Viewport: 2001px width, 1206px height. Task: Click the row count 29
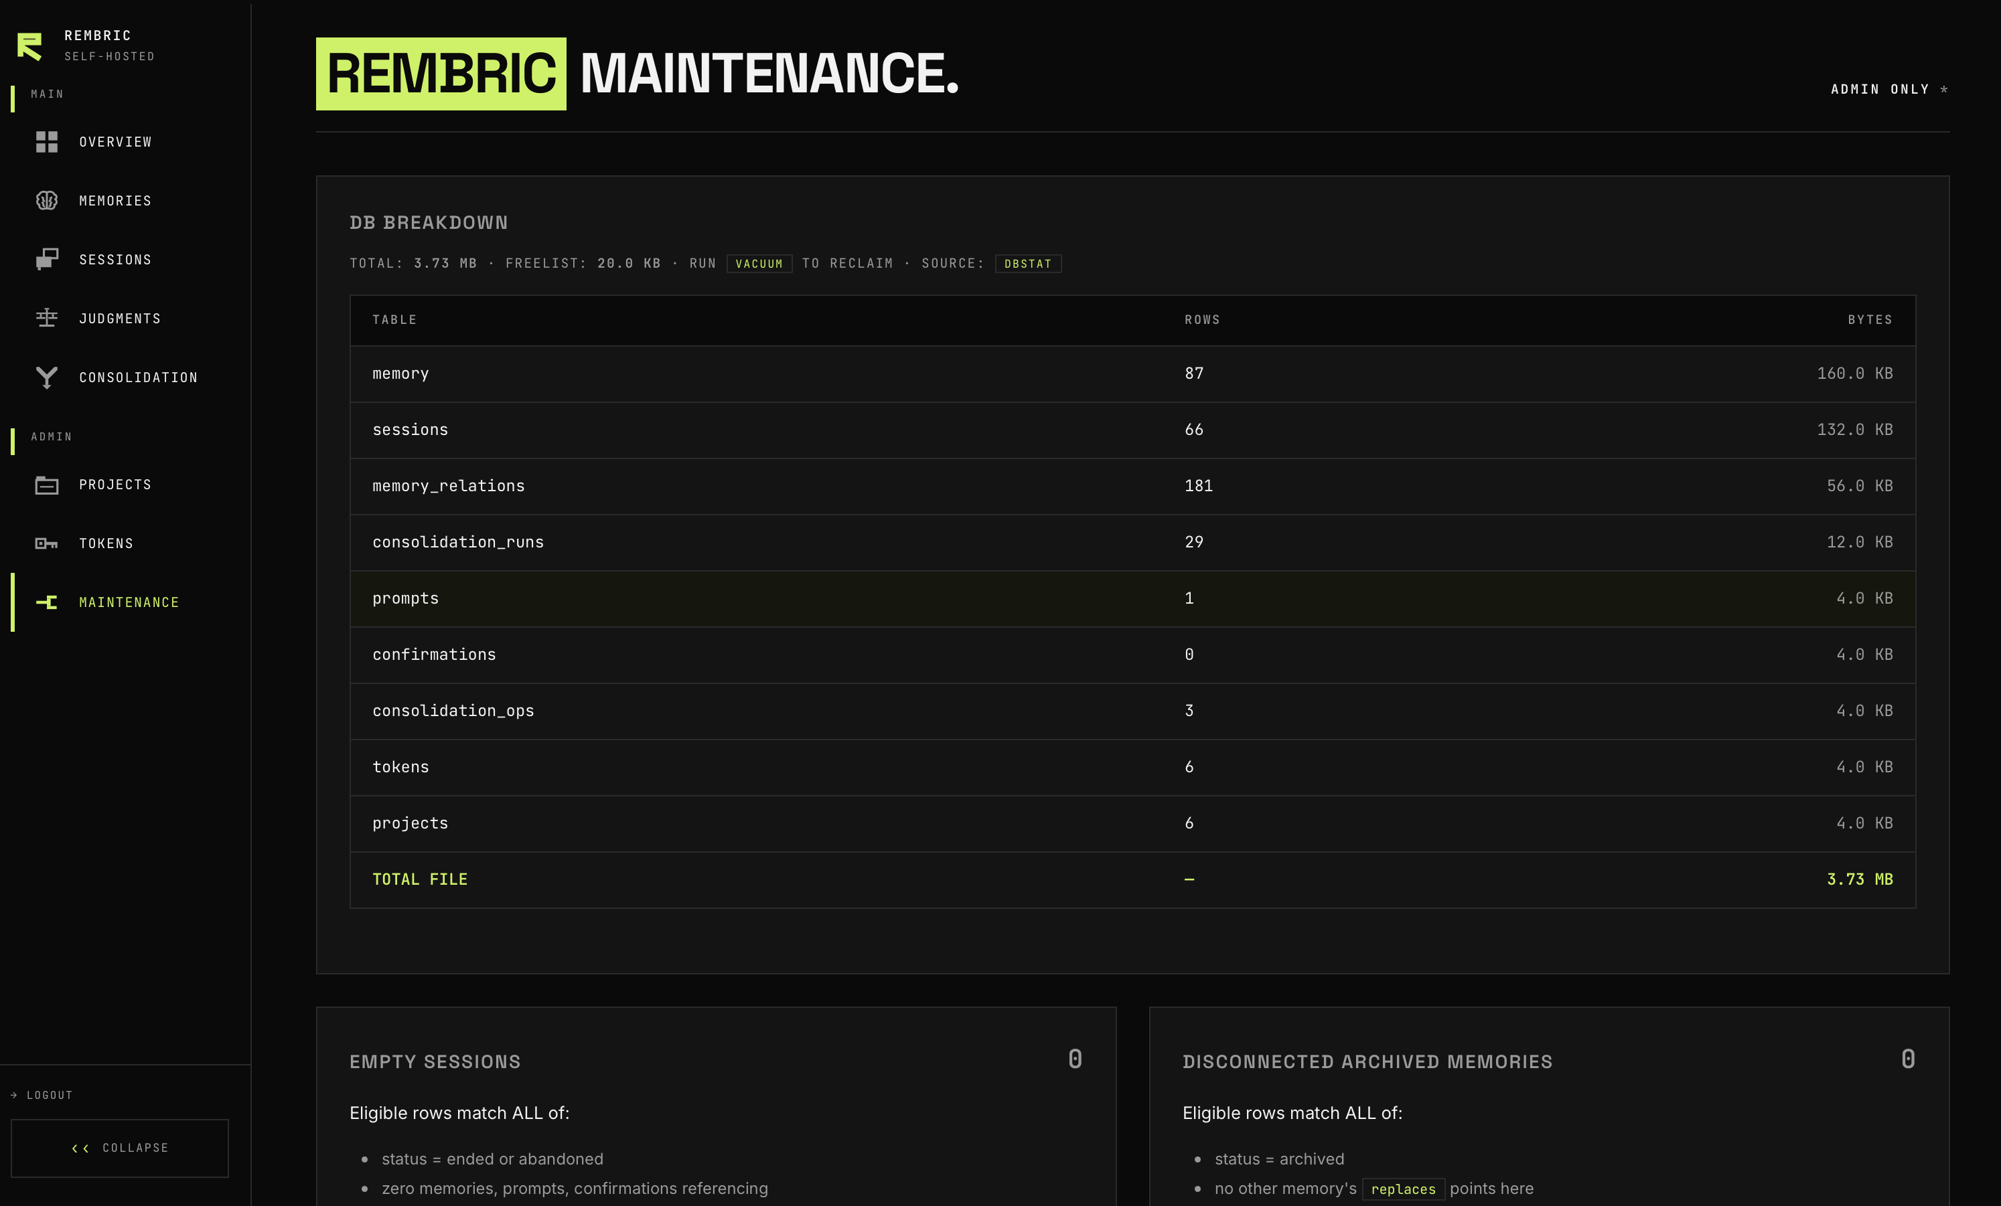coord(1193,542)
